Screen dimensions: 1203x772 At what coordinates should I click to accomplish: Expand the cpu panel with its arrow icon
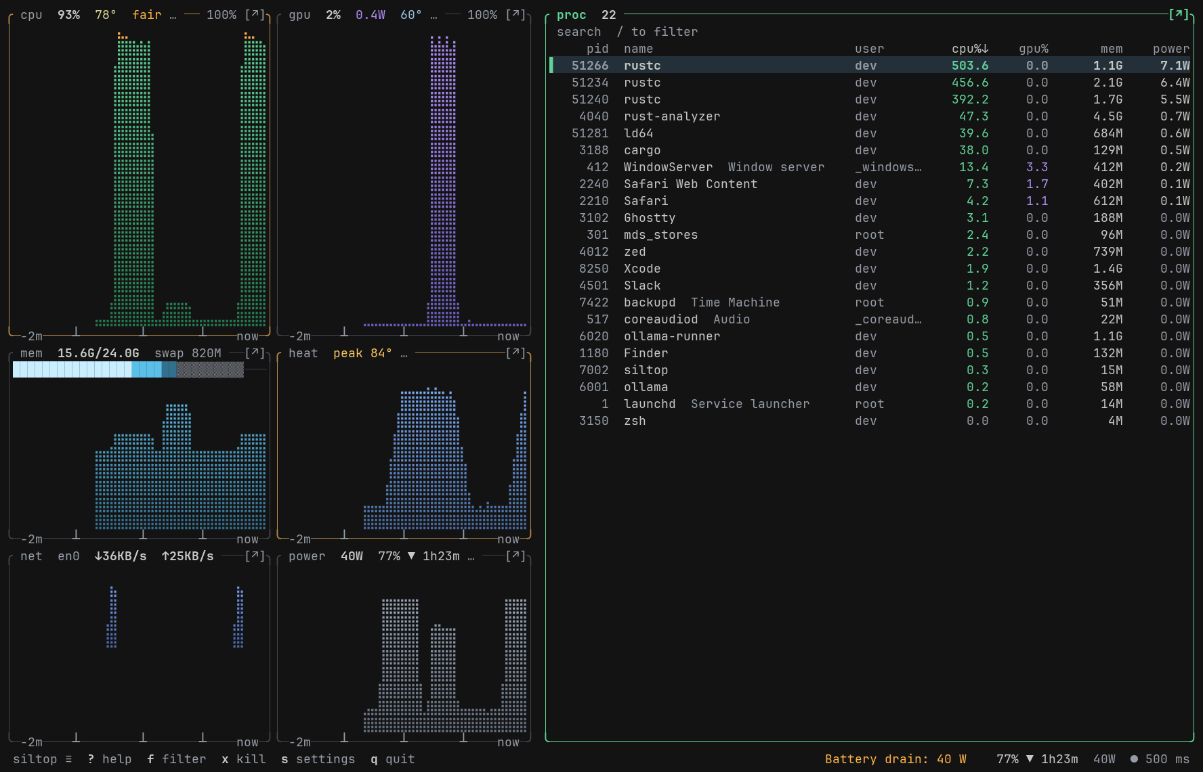255,15
